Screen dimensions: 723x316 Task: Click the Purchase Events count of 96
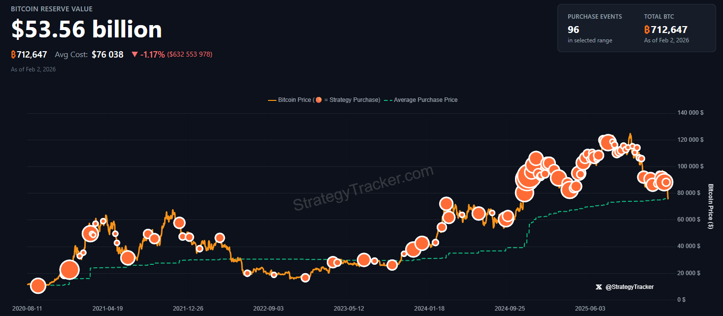coord(573,30)
